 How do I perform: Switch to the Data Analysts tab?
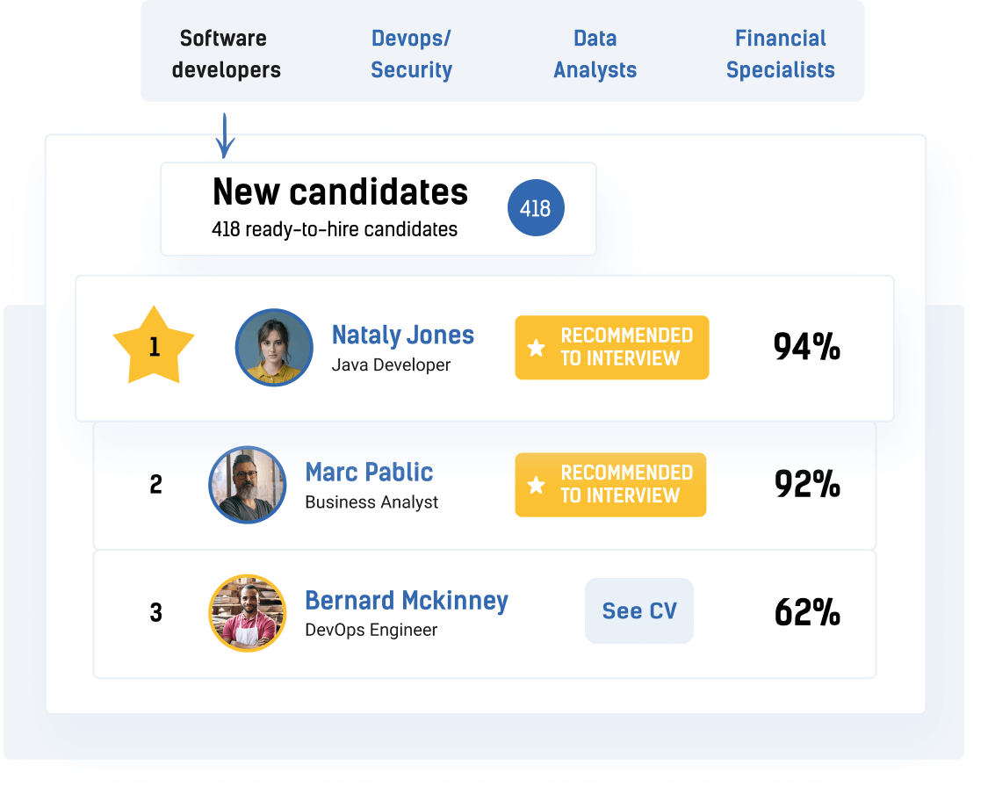[595, 54]
